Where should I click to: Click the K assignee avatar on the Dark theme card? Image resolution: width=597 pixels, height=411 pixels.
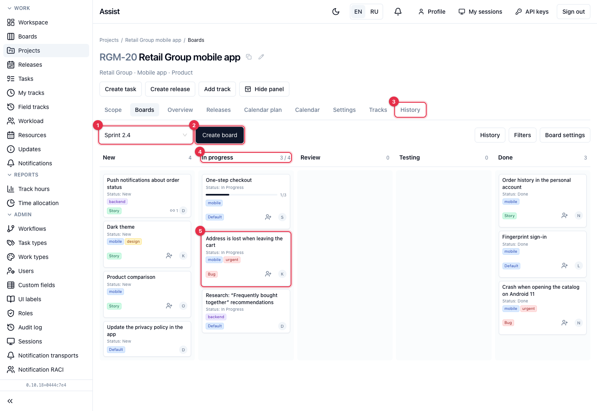tap(183, 256)
